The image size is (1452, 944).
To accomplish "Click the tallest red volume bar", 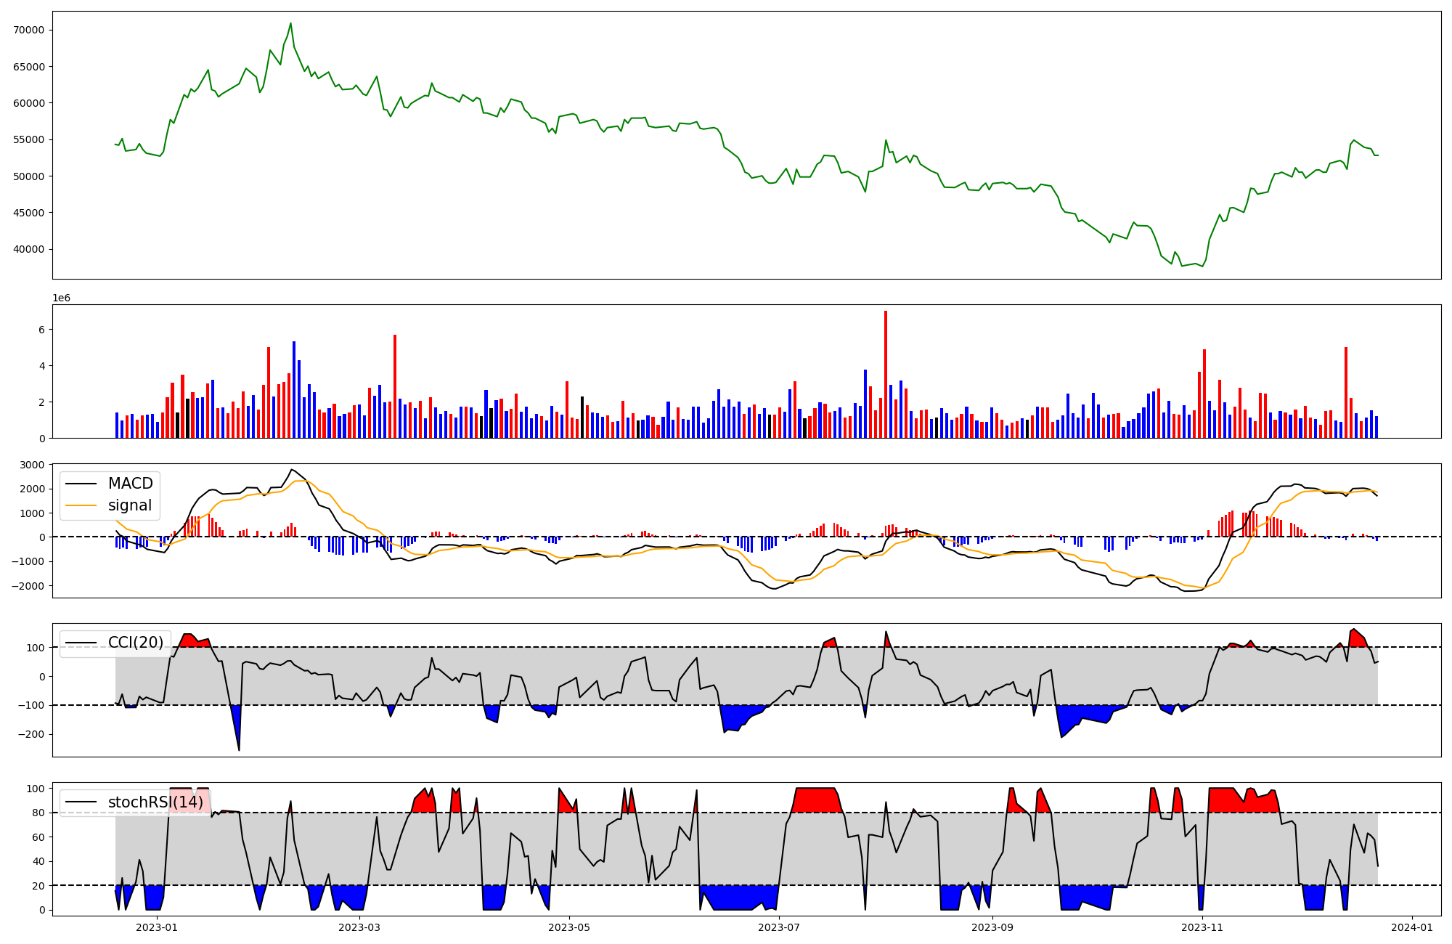I will pyautogui.click(x=886, y=374).
